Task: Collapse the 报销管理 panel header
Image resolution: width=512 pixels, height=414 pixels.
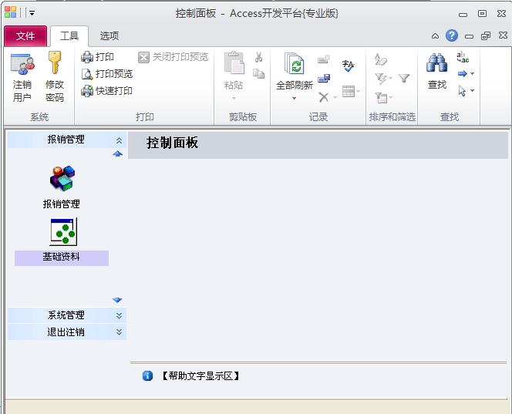Action: click(119, 140)
